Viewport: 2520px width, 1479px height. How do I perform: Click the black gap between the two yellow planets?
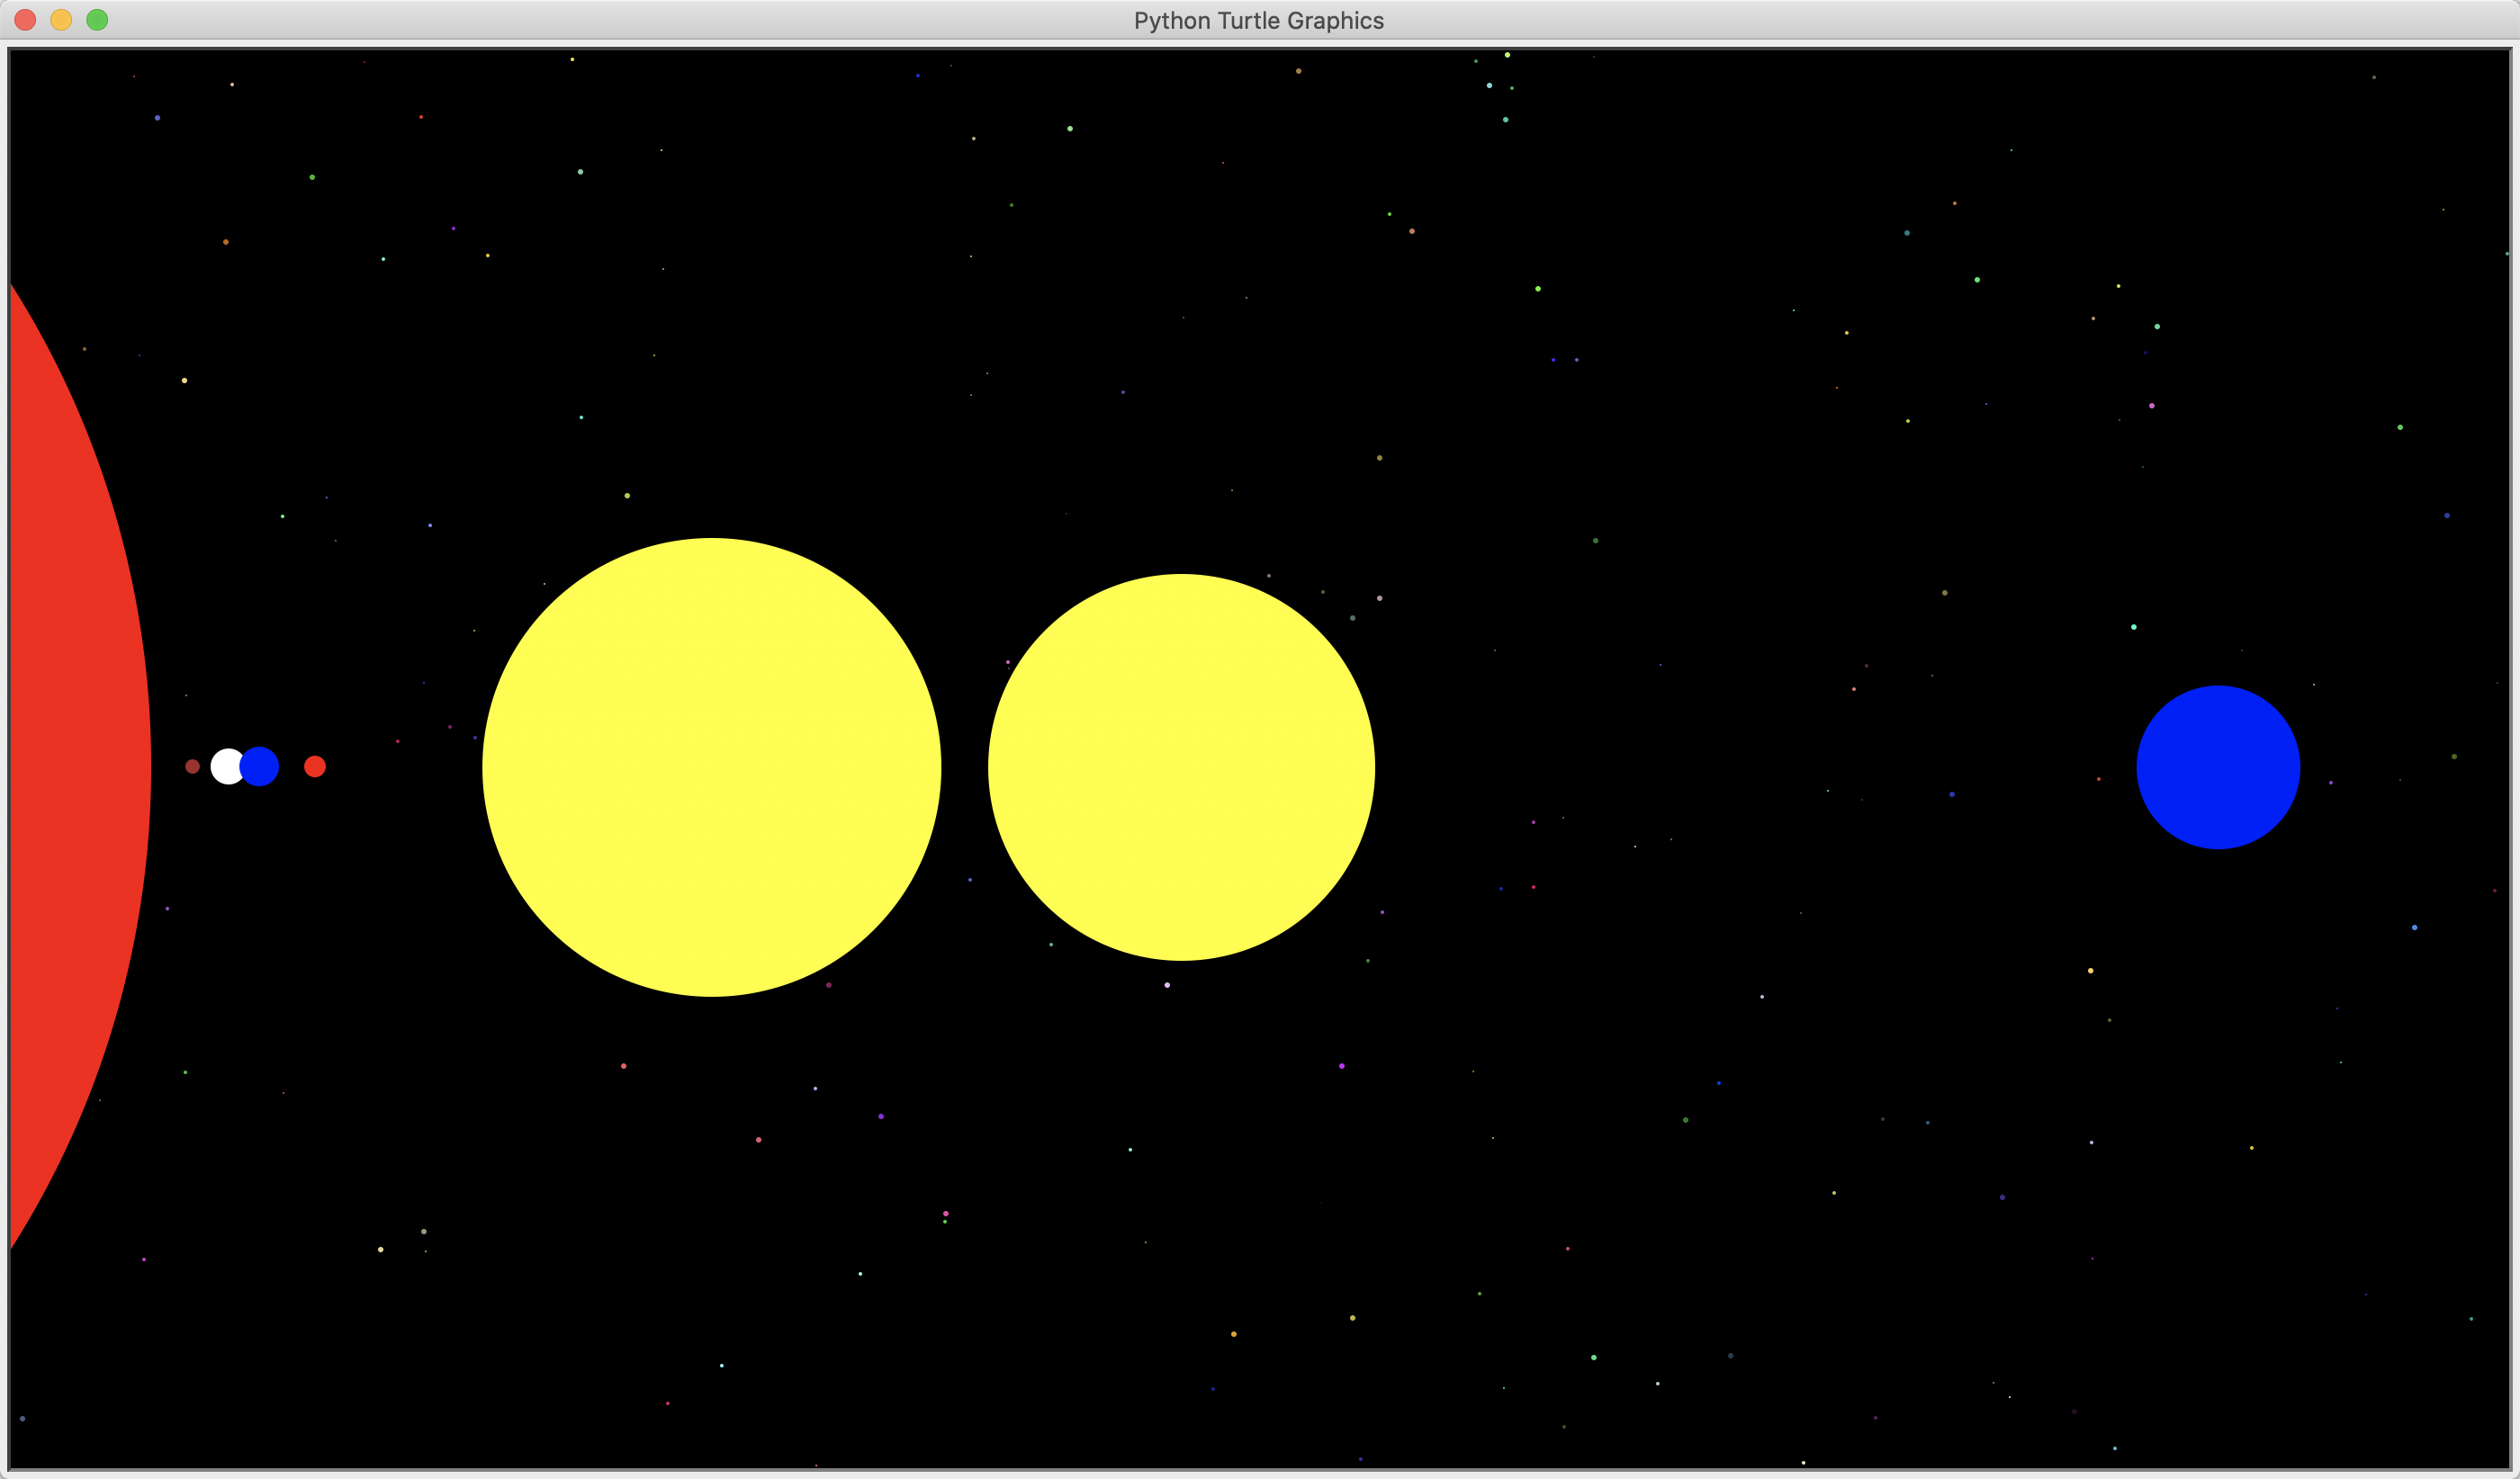(x=964, y=766)
